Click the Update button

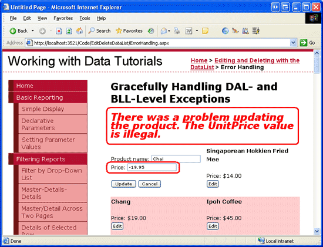[123, 184]
